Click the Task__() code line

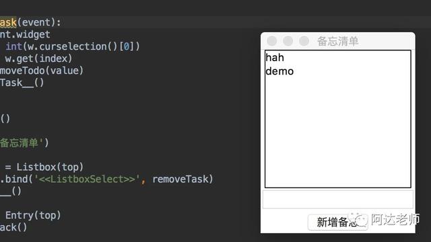22,83
